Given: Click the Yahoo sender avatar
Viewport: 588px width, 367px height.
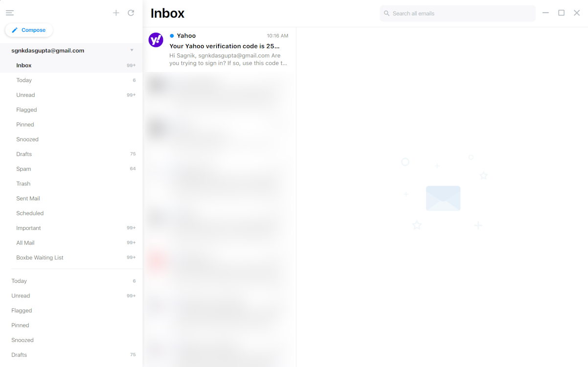Looking at the screenshot, I should coord(156,40).
